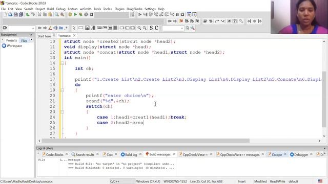328x184 pixels.
Task: Abort the build with the X box icon
Action: 91,14
